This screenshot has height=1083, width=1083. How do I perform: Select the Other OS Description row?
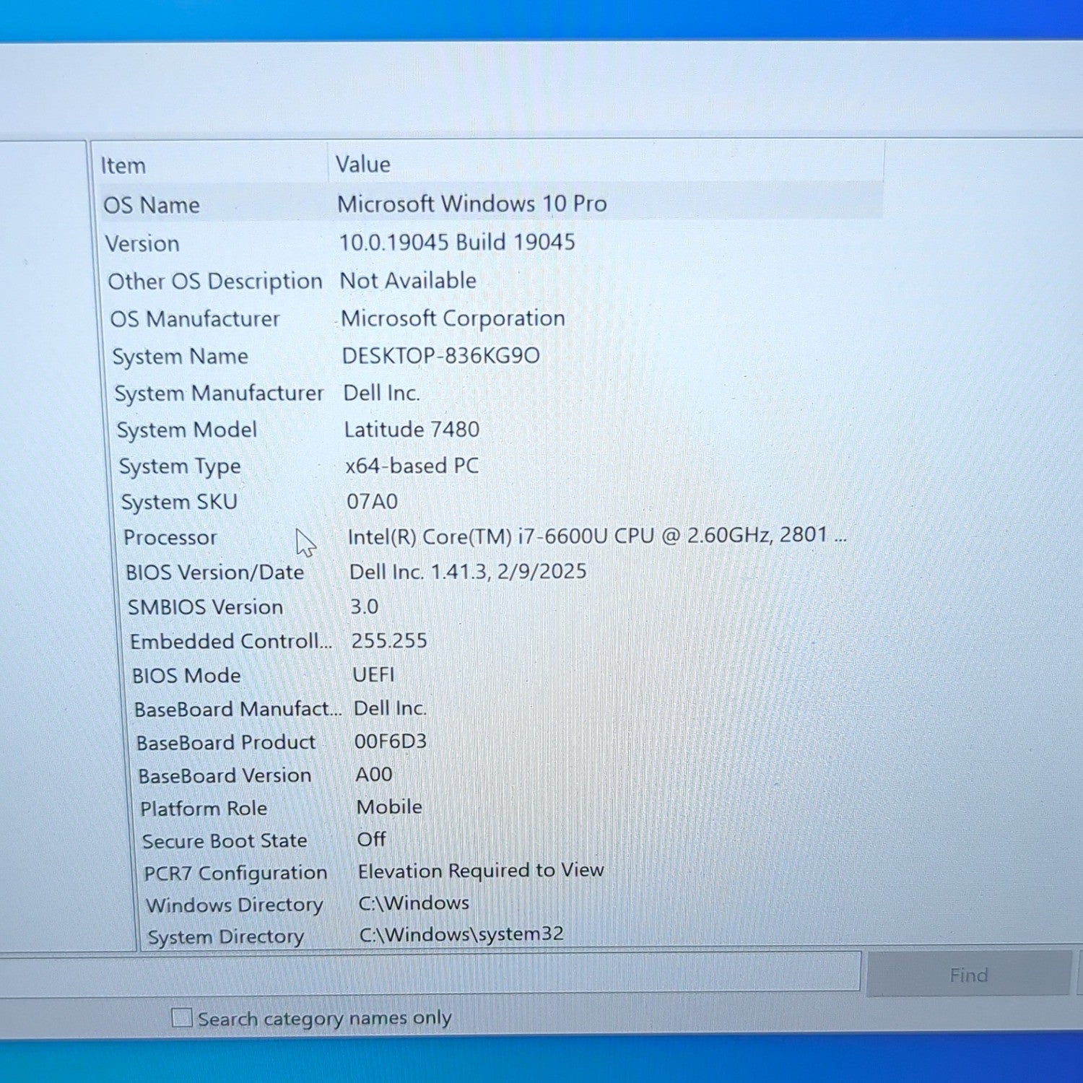pyautogui.click(x=215, y=281)
